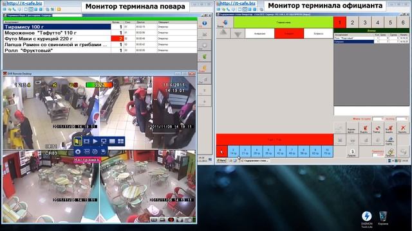Choose portion button 3, 21 гр
The height and width of the screenshot is (231, 412).
point(245,151)
